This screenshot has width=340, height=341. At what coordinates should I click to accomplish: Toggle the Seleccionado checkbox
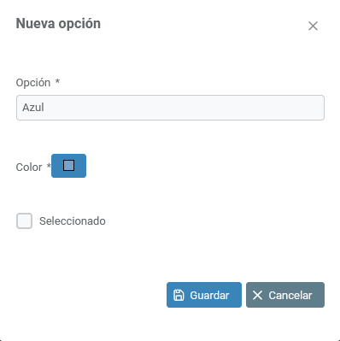(x=24, y=220)
